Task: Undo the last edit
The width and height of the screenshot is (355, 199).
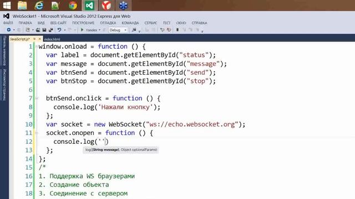Action: [x=59, y=30]
